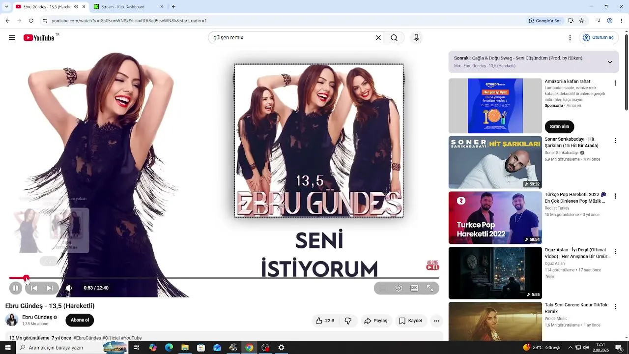
Task: Share the video via Paylaş
Action: coord(376,321)
